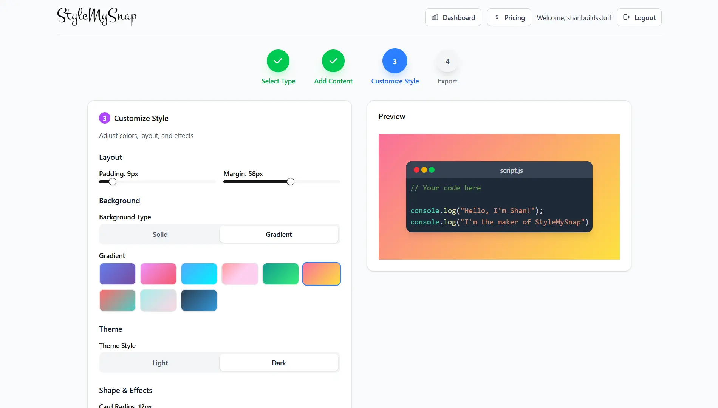Image resolution: width=718 pixels, height=408 pixels.
Task: Click the StyleMySnap logo
Action: pyautogui.click(x=97, y=17)
